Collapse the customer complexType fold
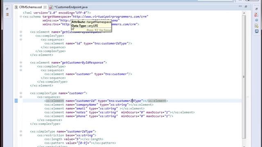The image size is (262, 147). point(21,93)
